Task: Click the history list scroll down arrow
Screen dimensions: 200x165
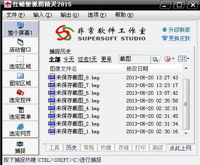Action: tap(186, 133)
